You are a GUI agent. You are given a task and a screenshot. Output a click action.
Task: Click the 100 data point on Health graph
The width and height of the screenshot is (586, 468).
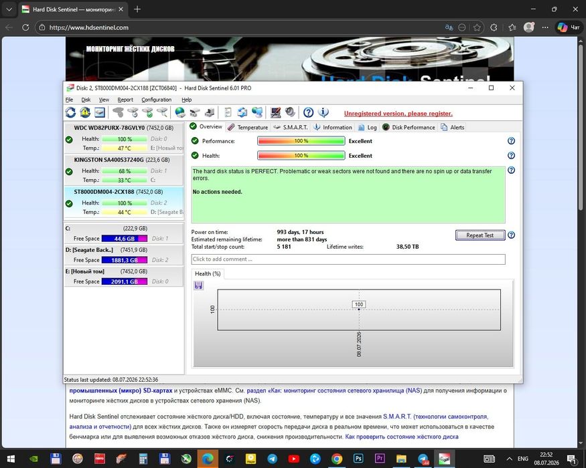(x=359, y=309)
